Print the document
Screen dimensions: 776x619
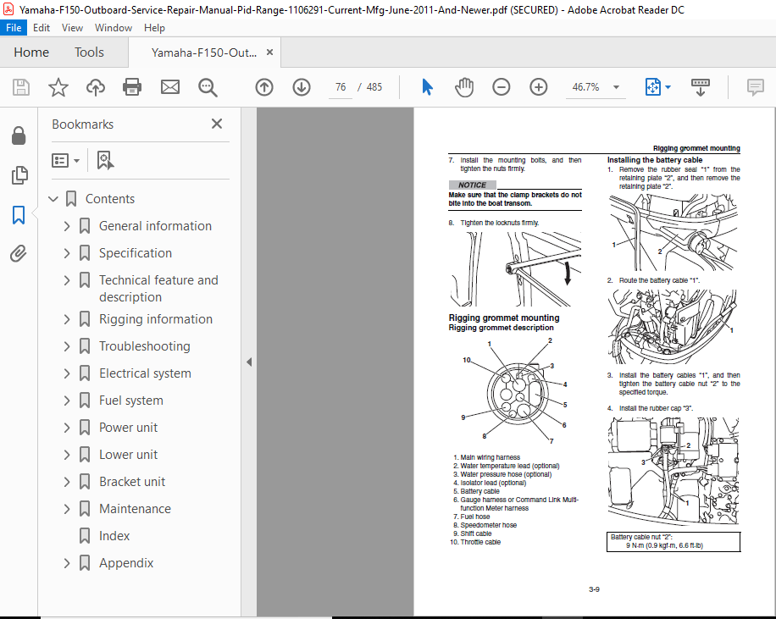click(x=132, y=87)
